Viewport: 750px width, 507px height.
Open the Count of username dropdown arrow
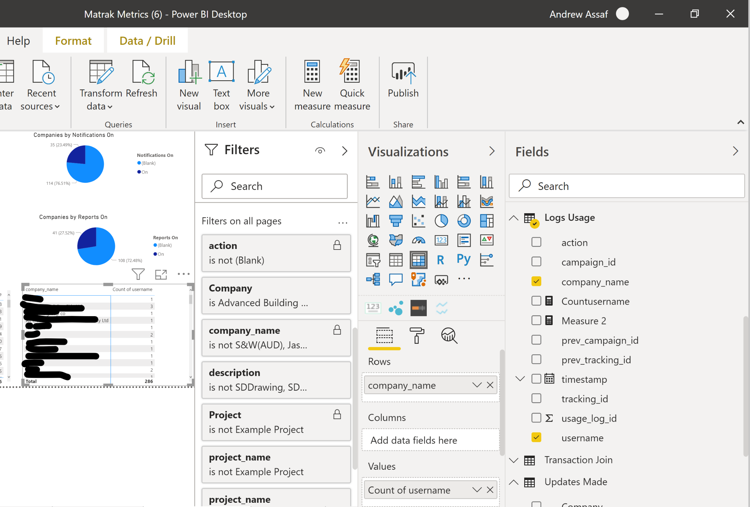[x=477, y=490]
